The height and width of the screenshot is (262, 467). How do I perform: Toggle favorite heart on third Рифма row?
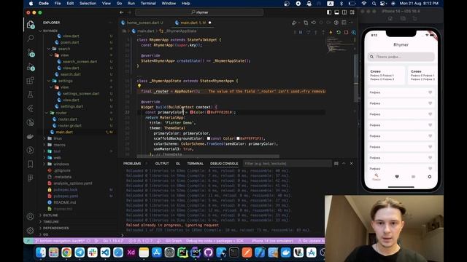click(x=430, y=114)
